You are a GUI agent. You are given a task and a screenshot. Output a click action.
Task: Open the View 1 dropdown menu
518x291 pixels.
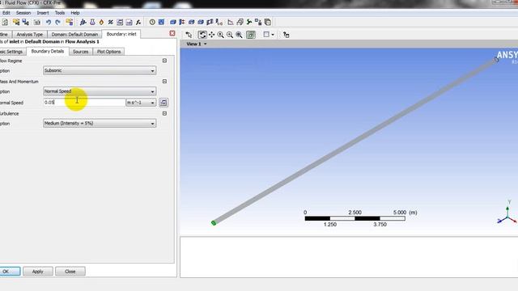pos(197,44)
